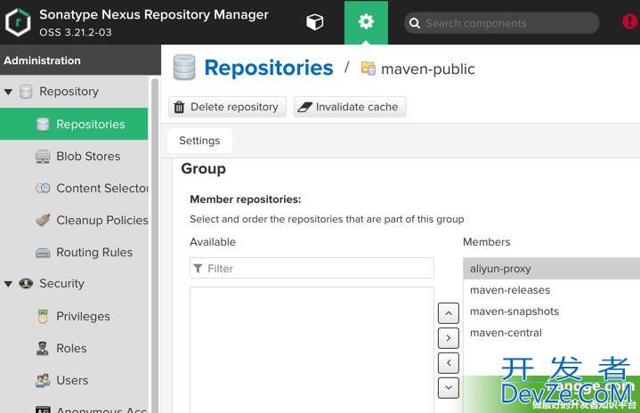Click the Routing Rules icon
Image resolution: width=640 pixels, height=413 pixels.
tap(43, 253)
